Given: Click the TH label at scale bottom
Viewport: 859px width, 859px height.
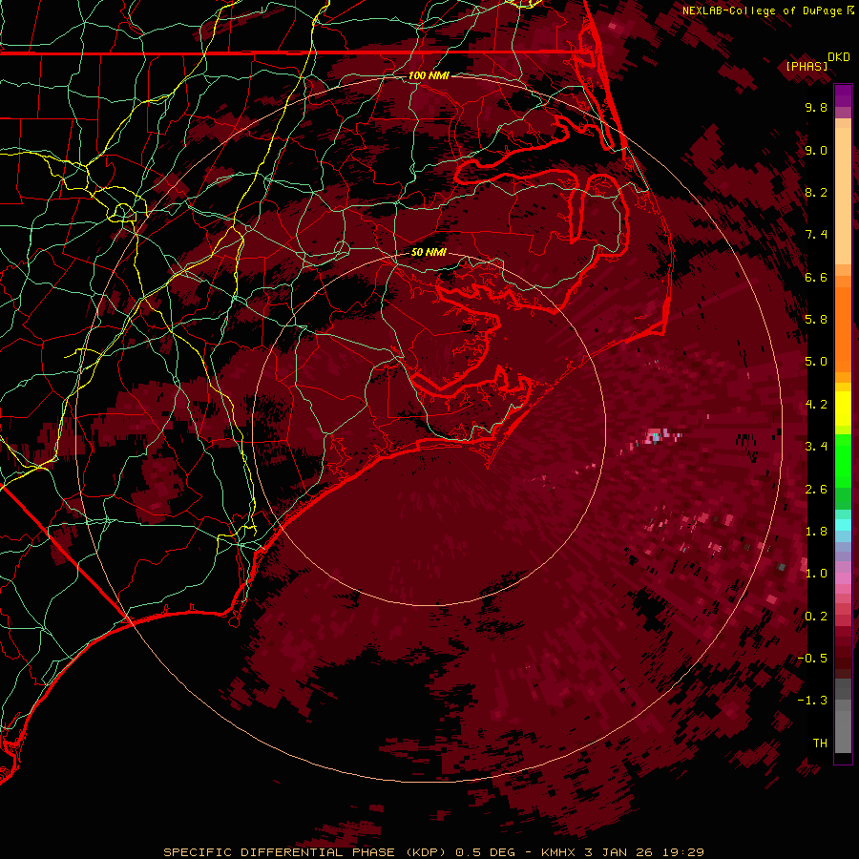Looking at the screenshot, I should point(820,744).
